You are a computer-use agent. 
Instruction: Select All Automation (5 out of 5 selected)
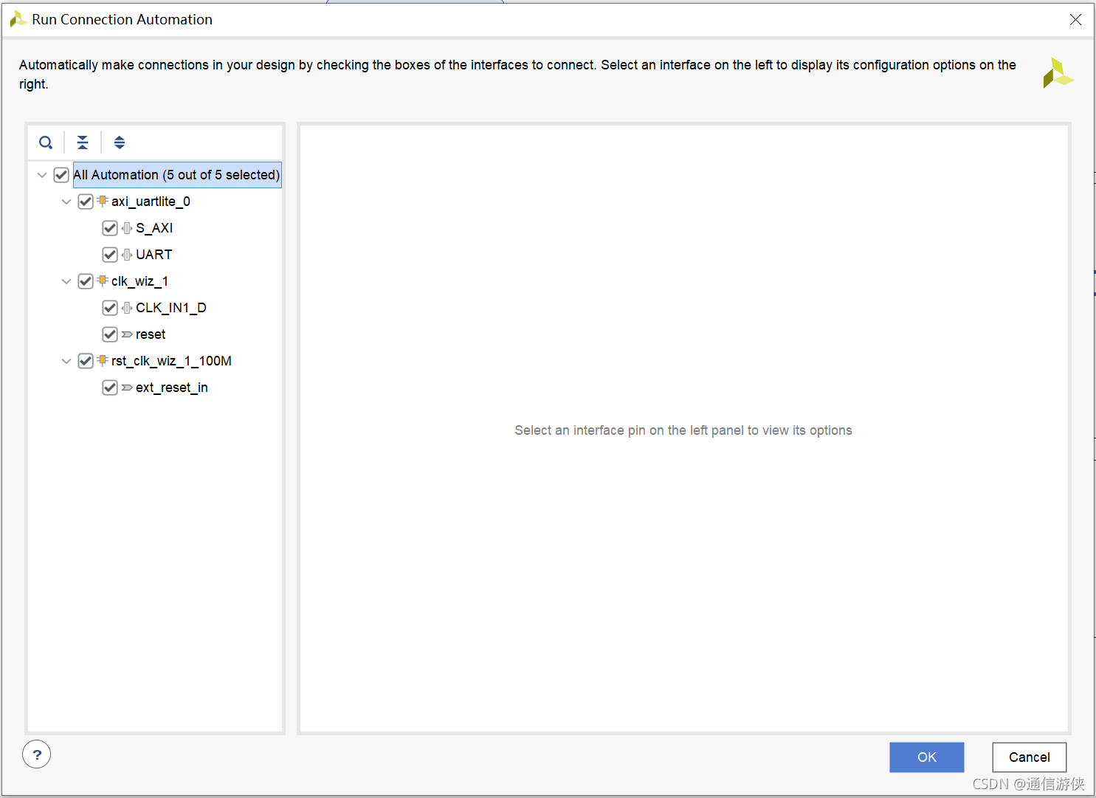176,175
